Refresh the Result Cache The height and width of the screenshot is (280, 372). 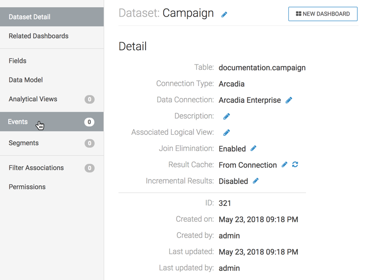click(x=295, y=165)
